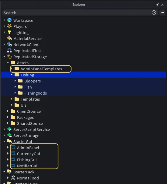Viewport: 167px width, 184px height.
Task: Select the ServerScriptService label
Action: click(32, 129)
